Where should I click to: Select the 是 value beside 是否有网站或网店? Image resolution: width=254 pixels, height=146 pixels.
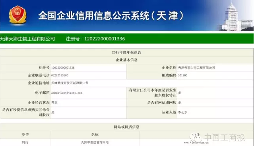[x=180, y=102]
